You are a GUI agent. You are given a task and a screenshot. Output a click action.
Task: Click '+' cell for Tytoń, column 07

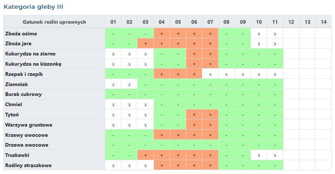tap(210, 115)
